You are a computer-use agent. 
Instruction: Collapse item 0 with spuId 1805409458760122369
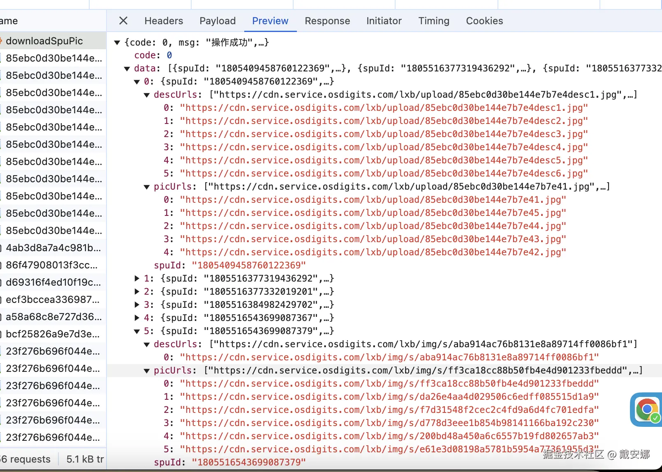coord(137,82)
